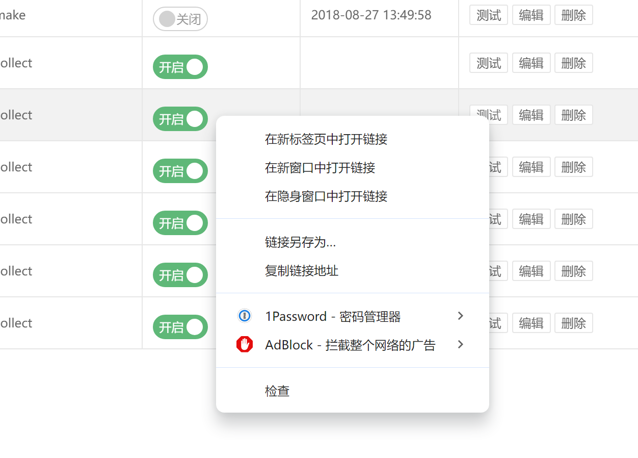638x458 pixels.
Task: Select 链接另存为... in the context menu
Action: [x=300, y=242]
